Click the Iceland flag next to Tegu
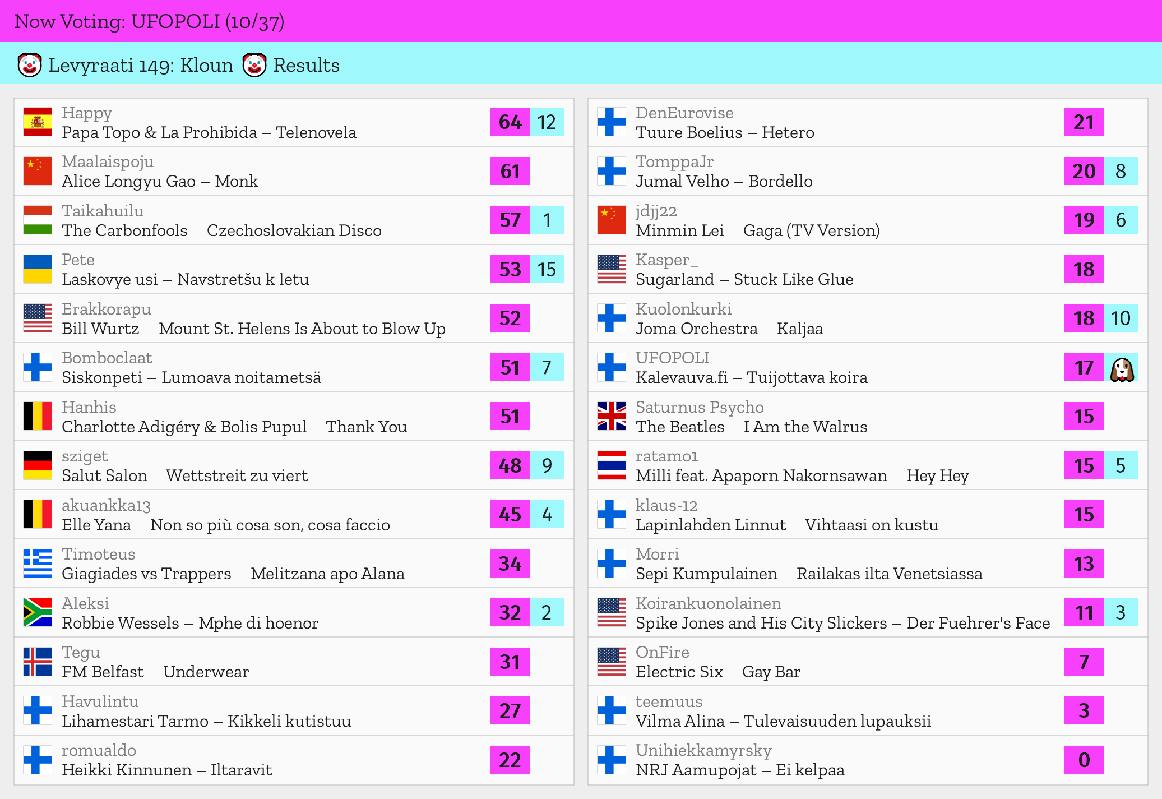The width and height of the screenshot is (1162, 799). (x=38, y=662)
